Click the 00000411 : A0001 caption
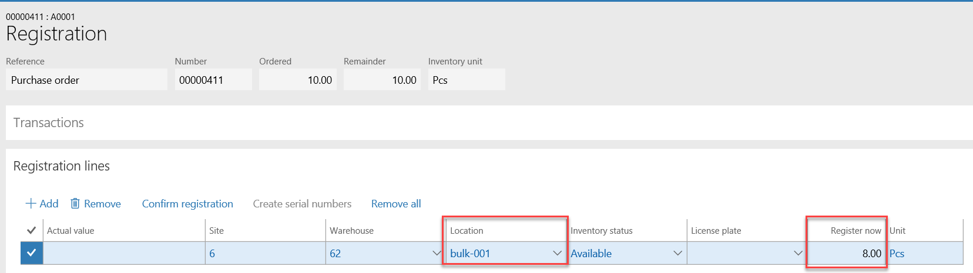 click(x=41, y=16)
